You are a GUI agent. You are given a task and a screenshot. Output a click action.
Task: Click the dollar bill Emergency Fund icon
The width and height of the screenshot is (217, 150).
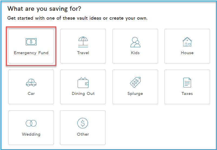(x=31, y=42)
